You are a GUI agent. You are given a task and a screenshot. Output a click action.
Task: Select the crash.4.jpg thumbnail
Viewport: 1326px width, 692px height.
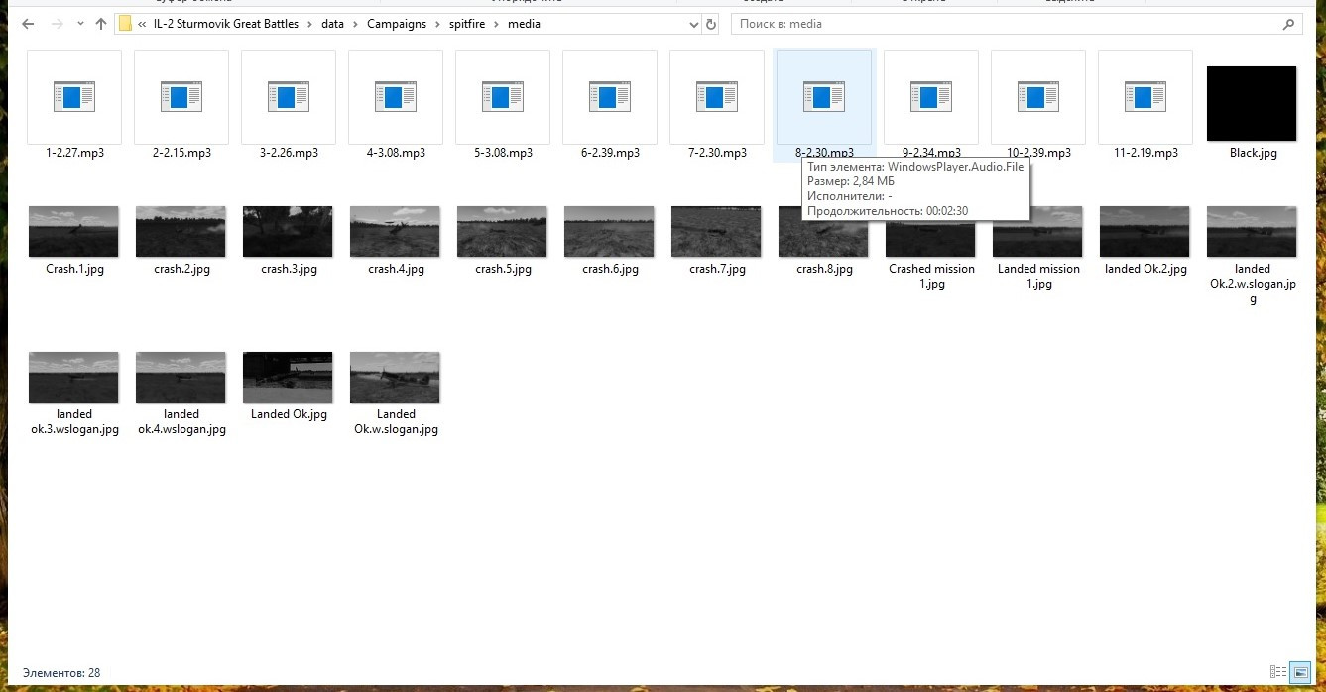(395, 231)
